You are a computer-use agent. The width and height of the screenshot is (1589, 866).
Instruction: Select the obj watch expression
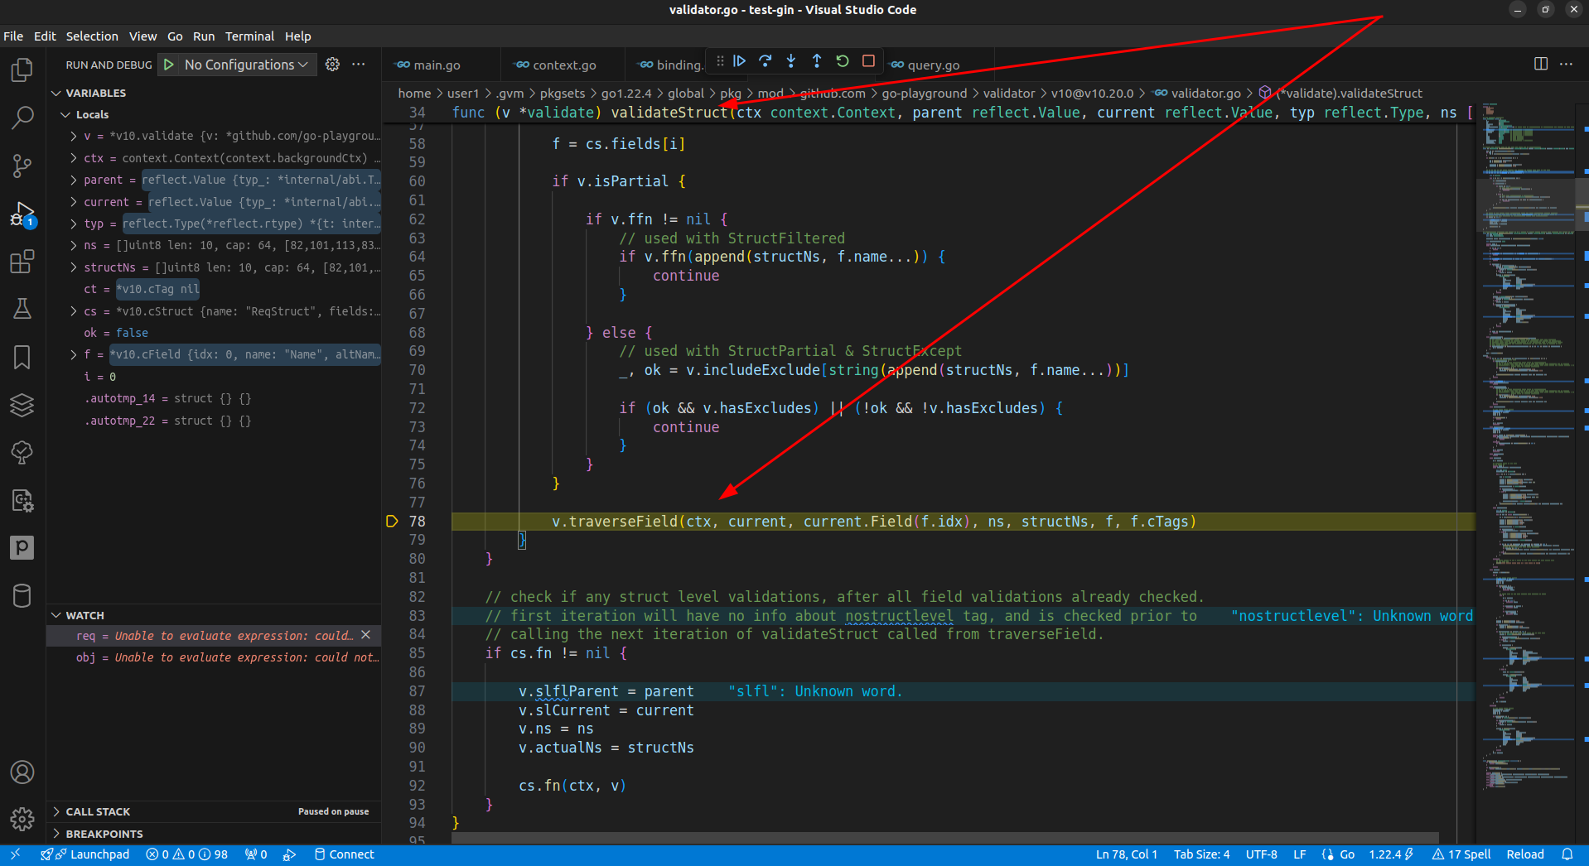[x=214, y=657]
